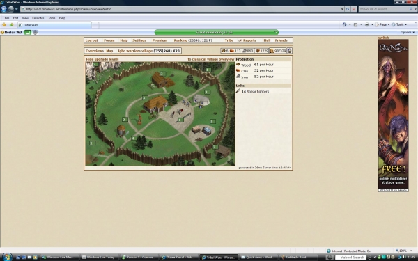The width and height of the screenshot is (418, 261).
Task: Open the Help menu in the menu bar
Action: pos(62,18)
